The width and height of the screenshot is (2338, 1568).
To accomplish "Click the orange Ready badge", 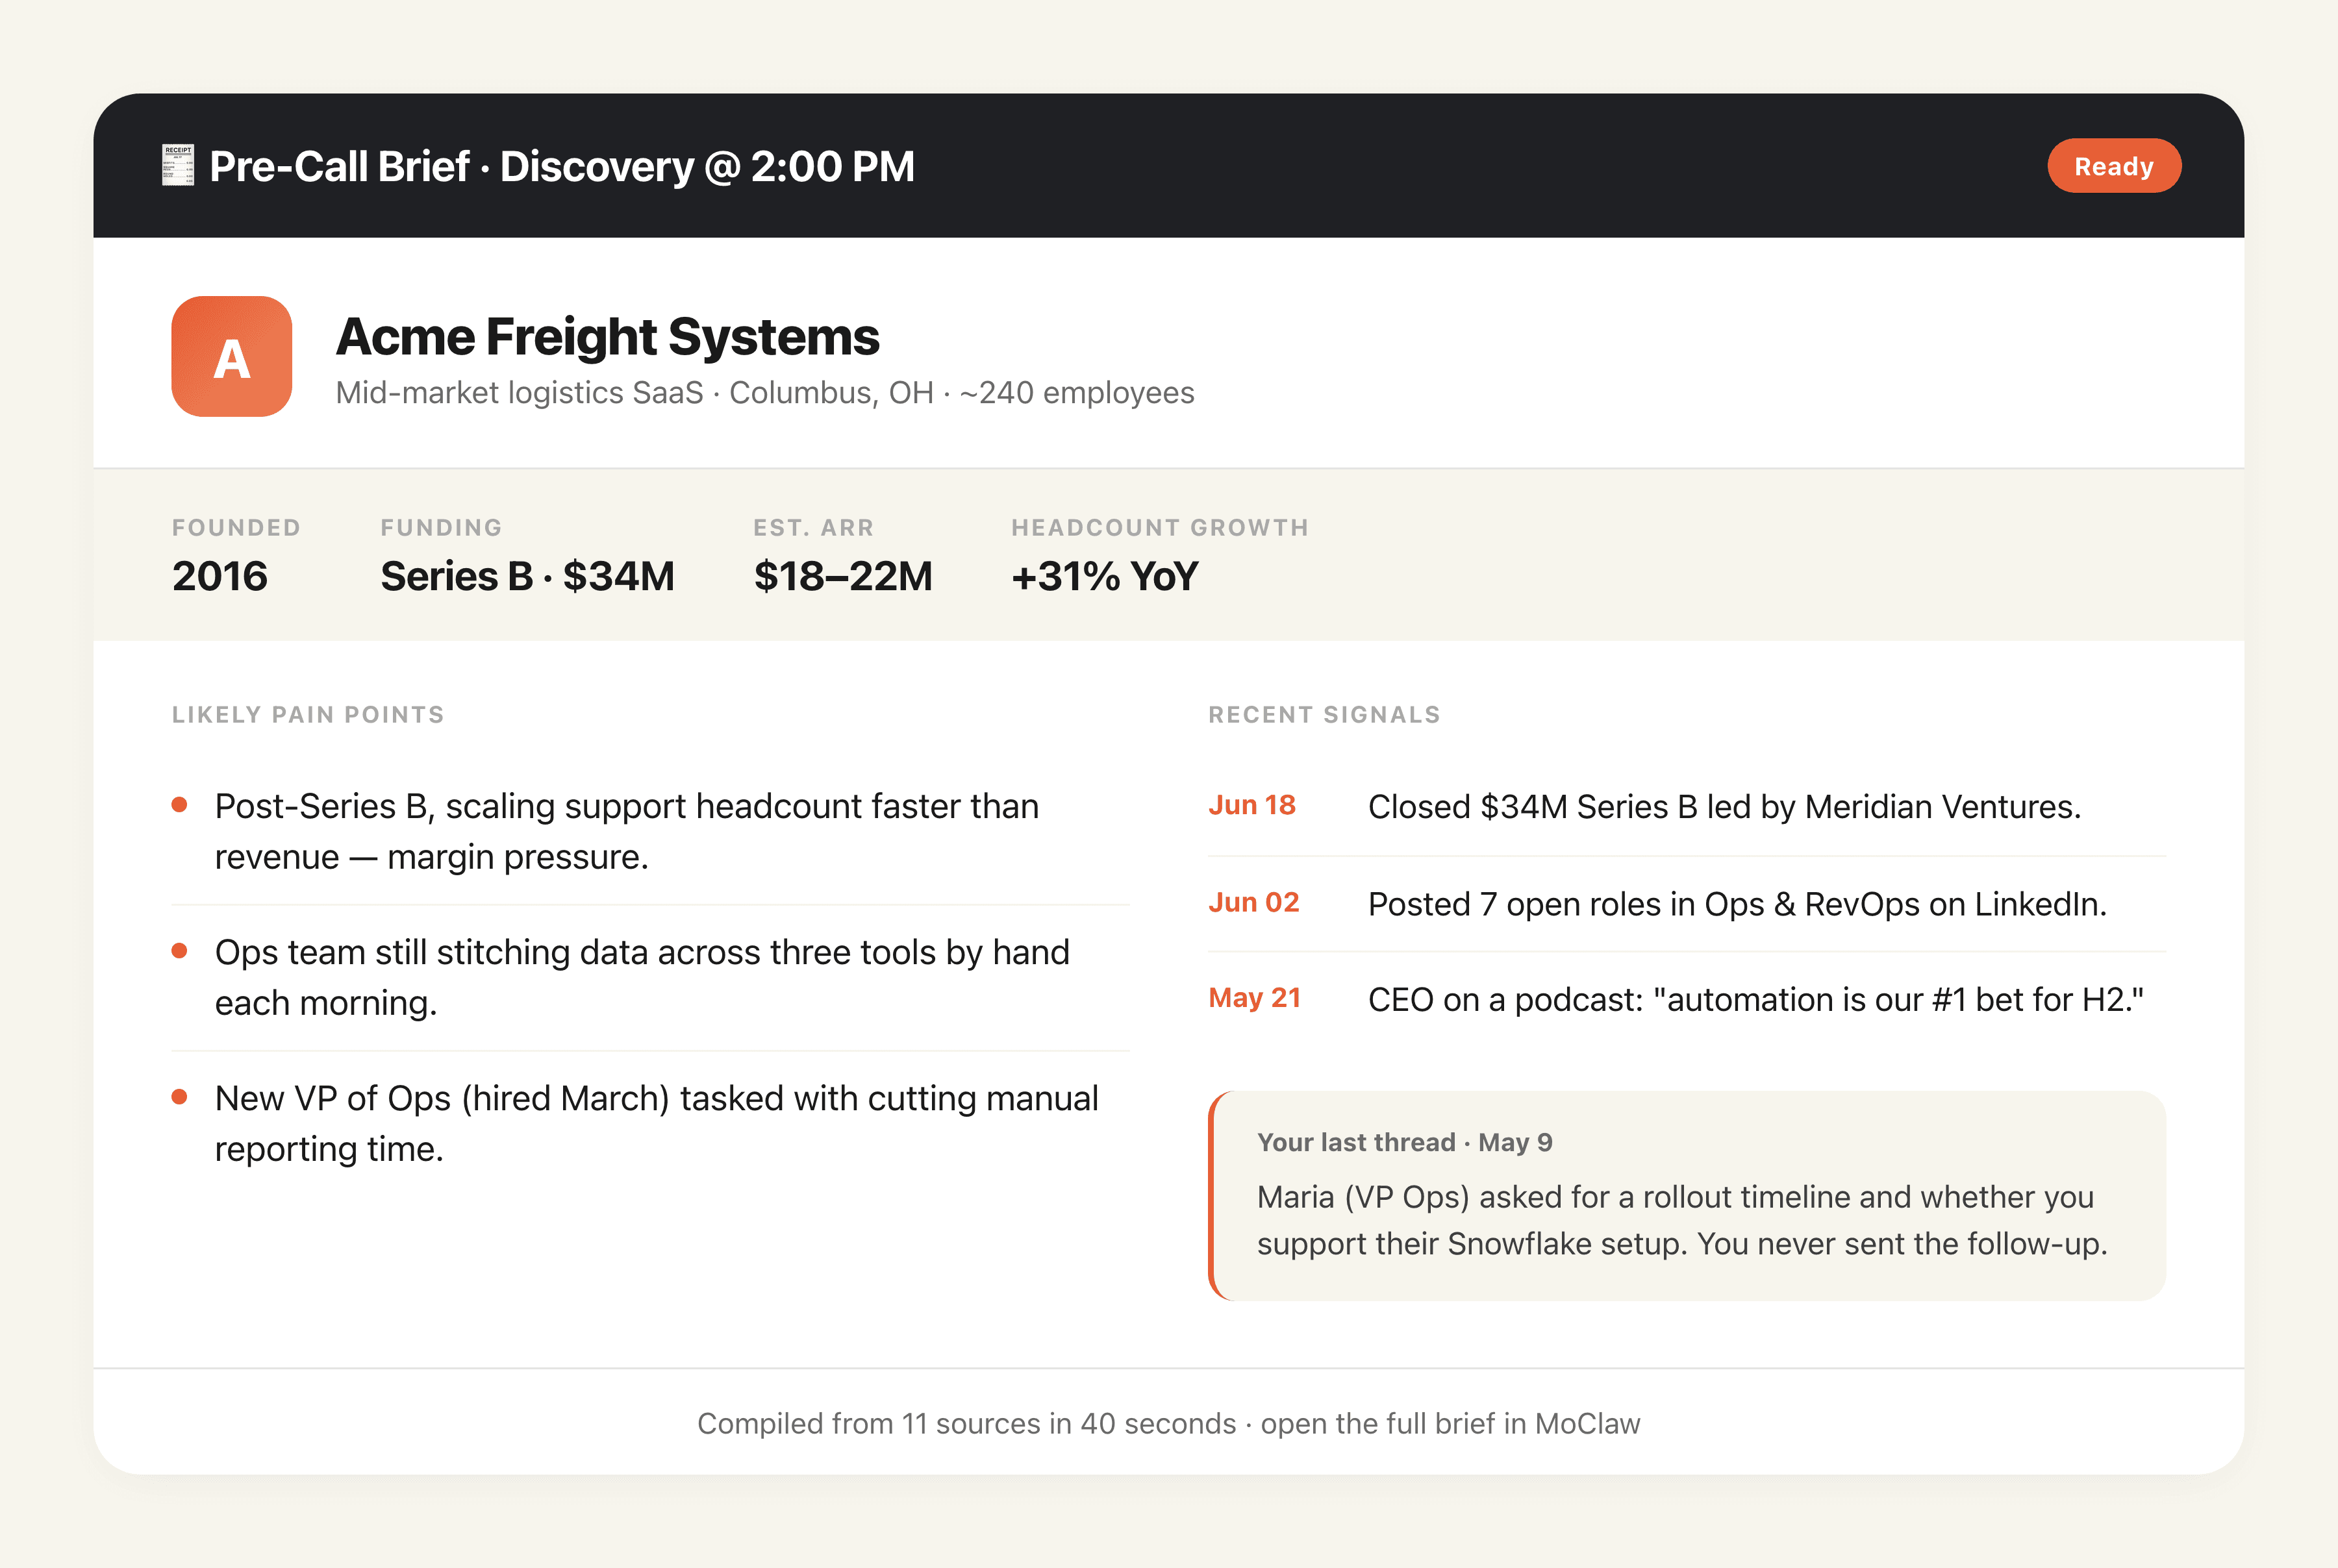I will pyautogui.click(x=2114, y=166).
